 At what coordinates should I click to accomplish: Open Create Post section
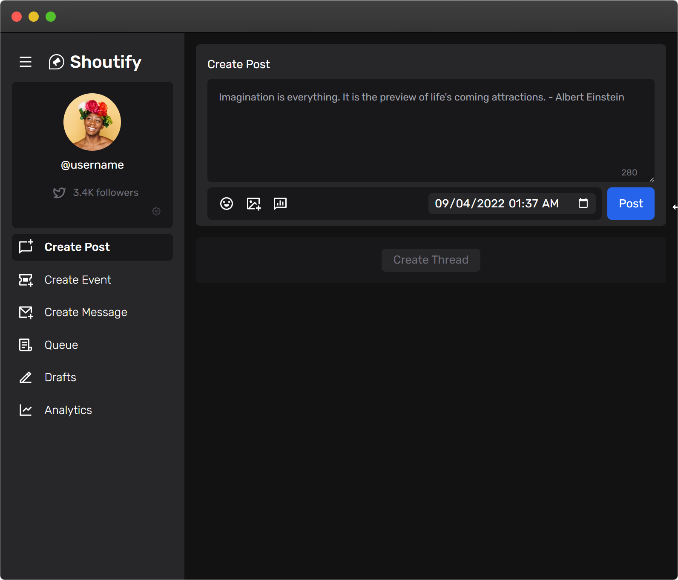pos(92,247)
